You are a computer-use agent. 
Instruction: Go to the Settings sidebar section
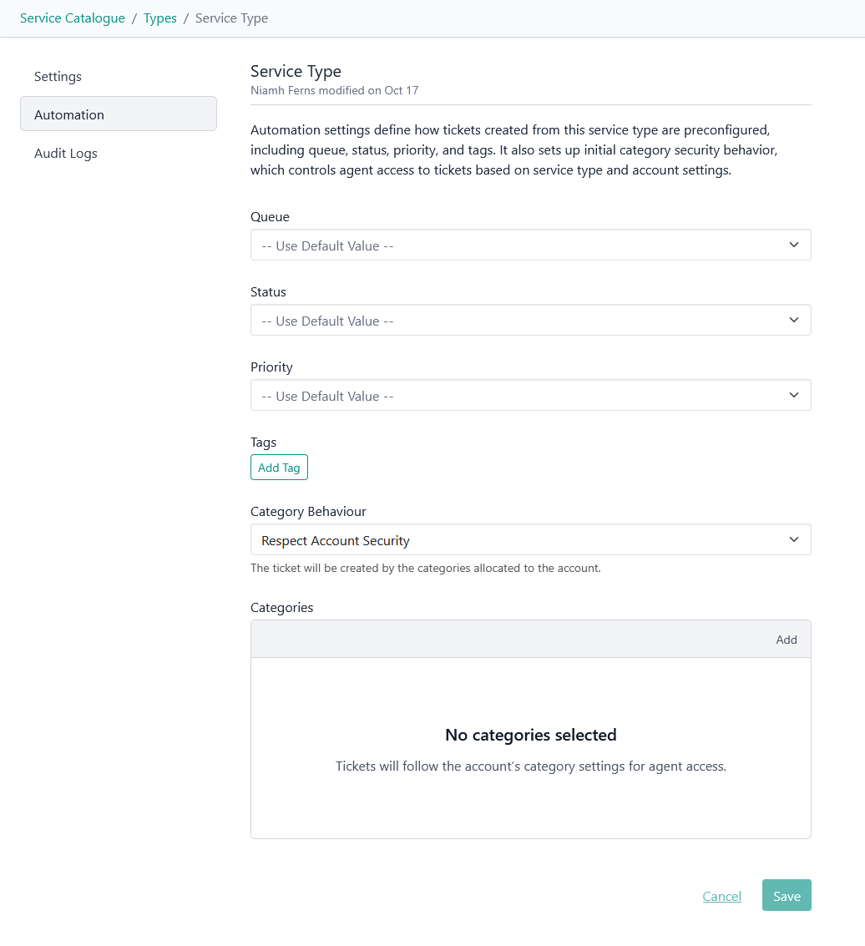coord(58,77)
